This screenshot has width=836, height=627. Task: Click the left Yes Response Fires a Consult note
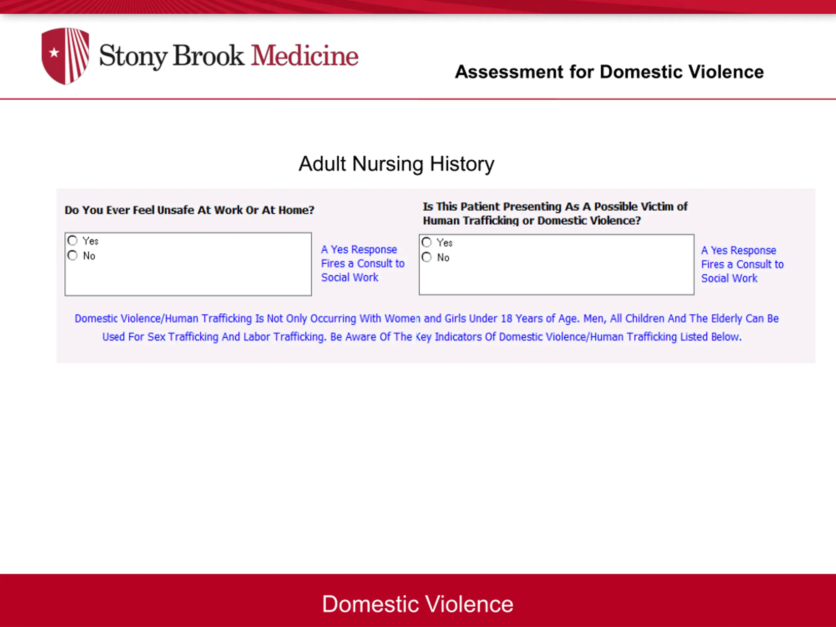coord(363,264)
